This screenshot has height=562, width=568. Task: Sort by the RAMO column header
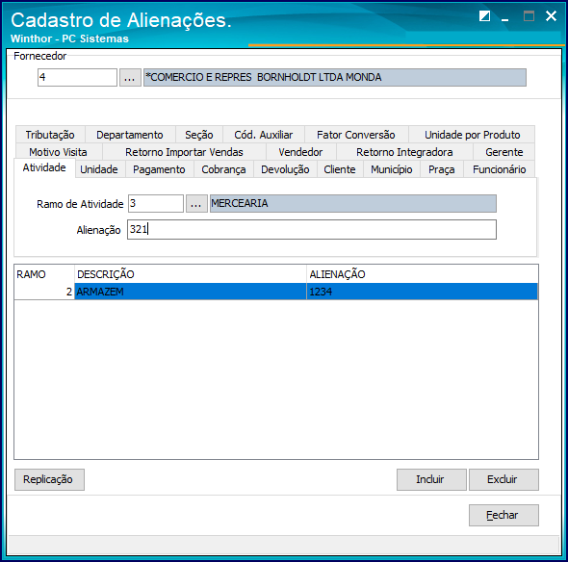click(x=44, y=274)
